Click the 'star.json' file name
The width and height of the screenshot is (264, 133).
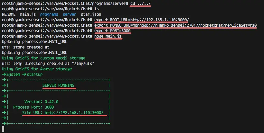click(x=91, y=14)
